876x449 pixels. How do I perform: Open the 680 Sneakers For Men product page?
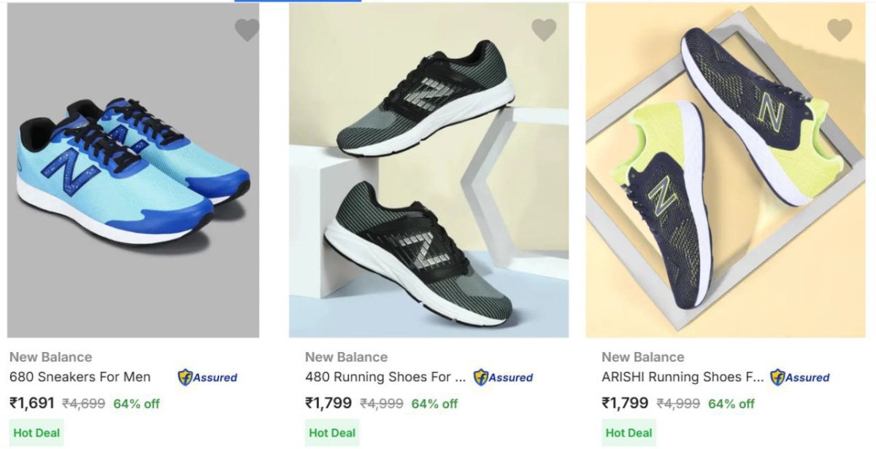click(80, 378)
